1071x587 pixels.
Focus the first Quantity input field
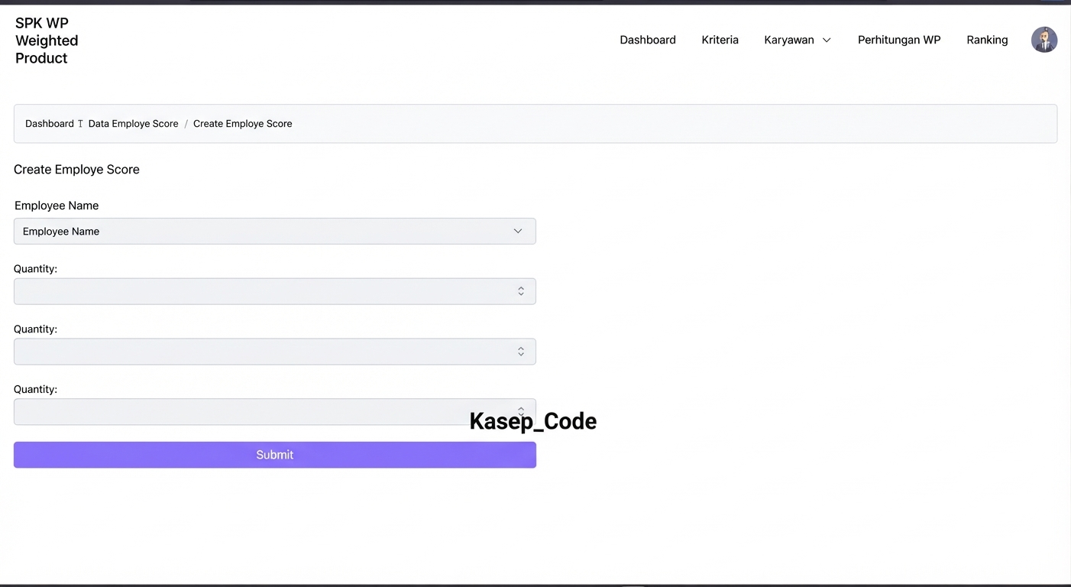[275, 291]
